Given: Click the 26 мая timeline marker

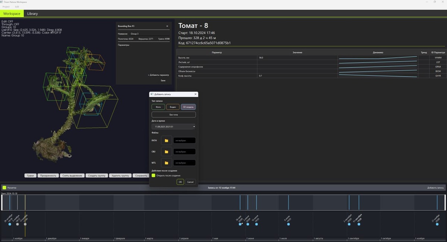Looking at the screenshot, I should 240,224.
